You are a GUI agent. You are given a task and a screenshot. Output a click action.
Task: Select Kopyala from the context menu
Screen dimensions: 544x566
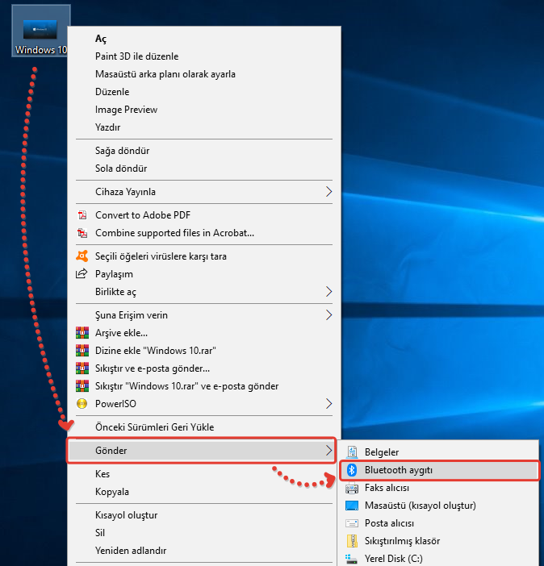point(111,492)
